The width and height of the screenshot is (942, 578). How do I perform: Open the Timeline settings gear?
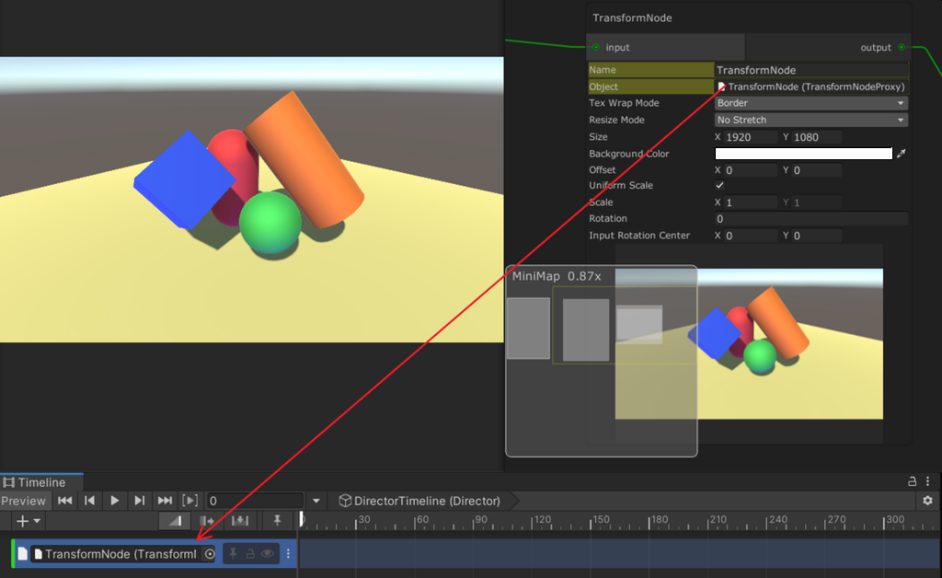point(929,501)
